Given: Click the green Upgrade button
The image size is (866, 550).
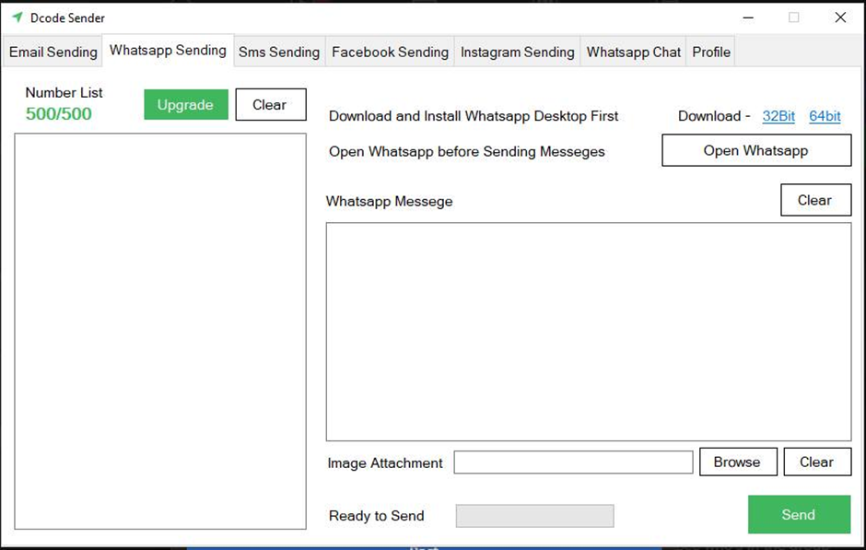Looking at the screenshot, I should [x=185, y=104].
